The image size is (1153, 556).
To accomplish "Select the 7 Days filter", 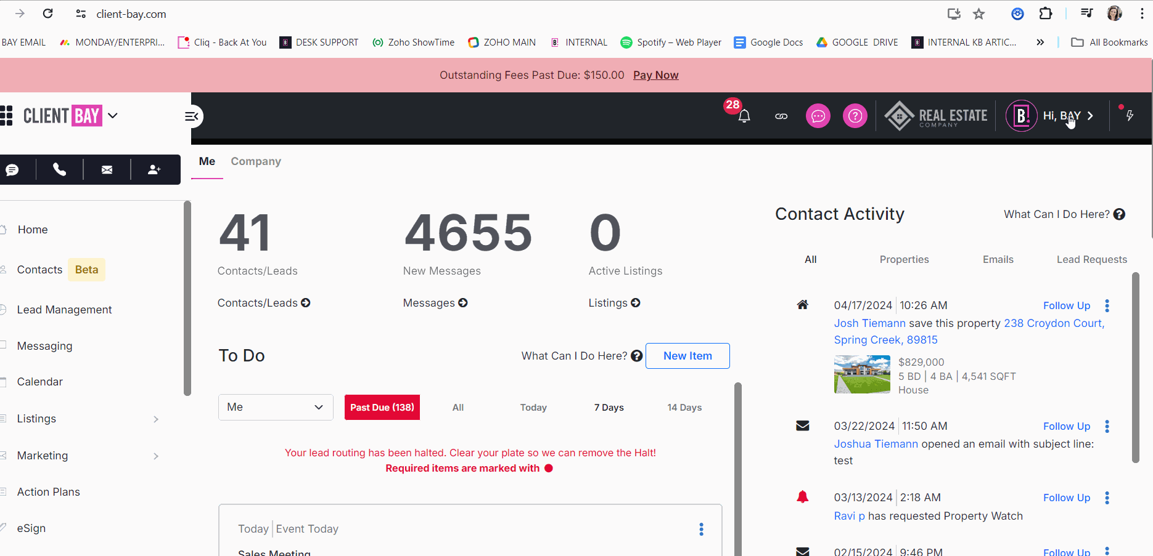I will pyautogui.click(x=609, y=408).
